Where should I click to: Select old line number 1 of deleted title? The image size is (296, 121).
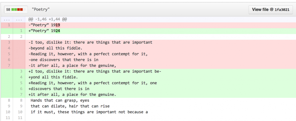tap(9, 25)
